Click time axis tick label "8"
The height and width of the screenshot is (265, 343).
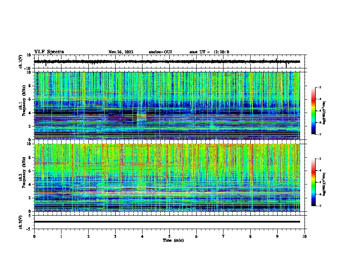[250, 236]
